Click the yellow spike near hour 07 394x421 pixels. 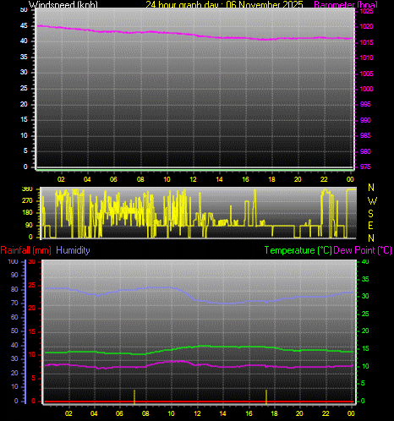[134, 397]
